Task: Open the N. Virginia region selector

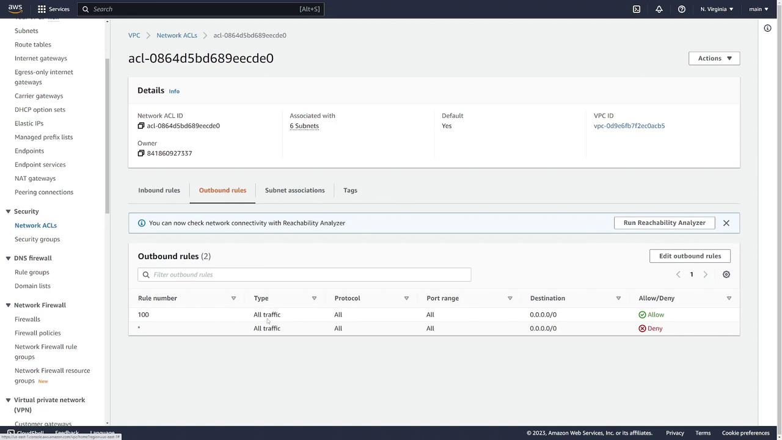Action: point(717,9)
